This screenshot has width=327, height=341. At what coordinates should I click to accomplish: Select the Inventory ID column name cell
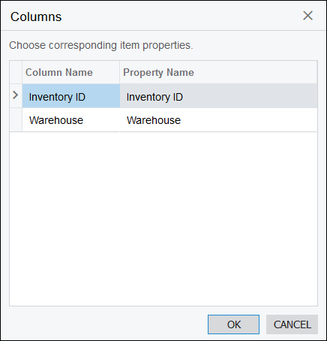point(71,96)
